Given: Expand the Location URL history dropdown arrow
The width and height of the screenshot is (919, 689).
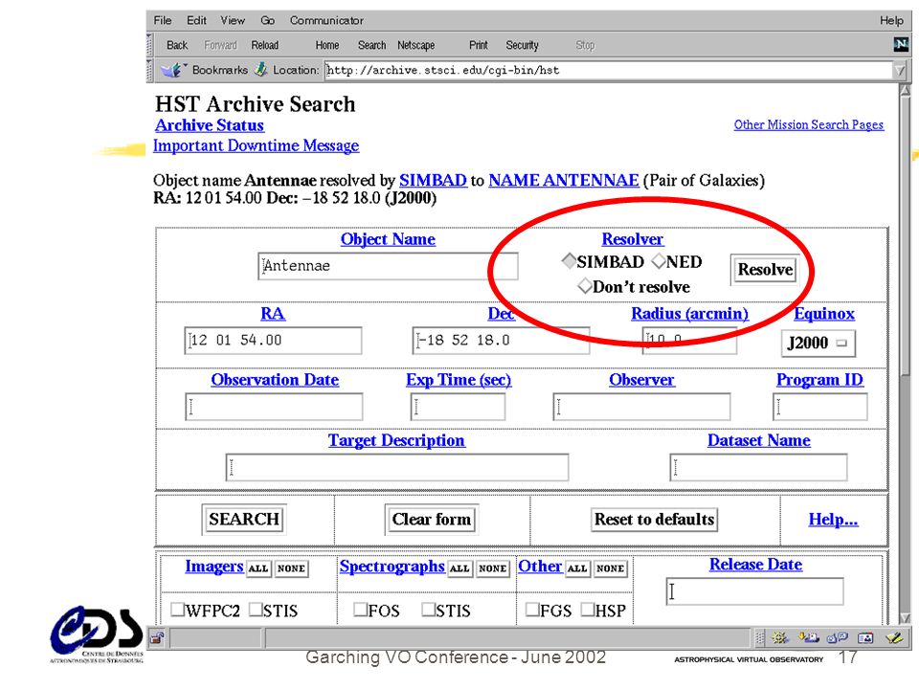Looking at the screenshot, I should pos(900,70).
